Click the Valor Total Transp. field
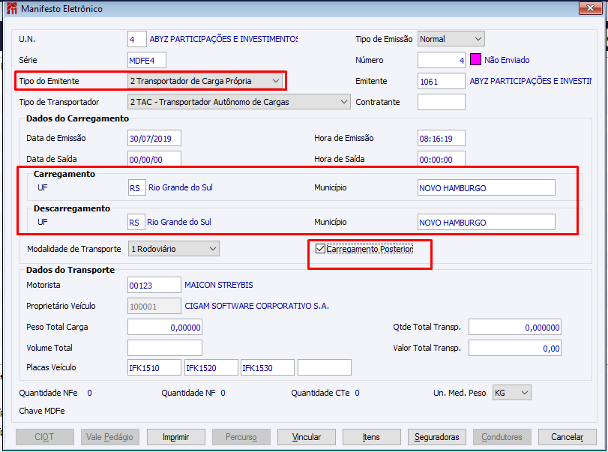Screen dimensions: 608x452 [x=515, y=348]
